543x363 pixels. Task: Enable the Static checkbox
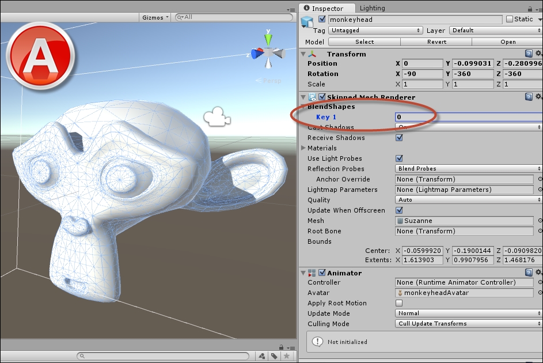(511, 18)
